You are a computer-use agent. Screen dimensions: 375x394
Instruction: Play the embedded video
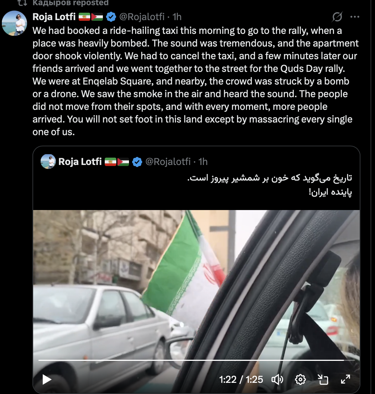click(x=47, y=379)
